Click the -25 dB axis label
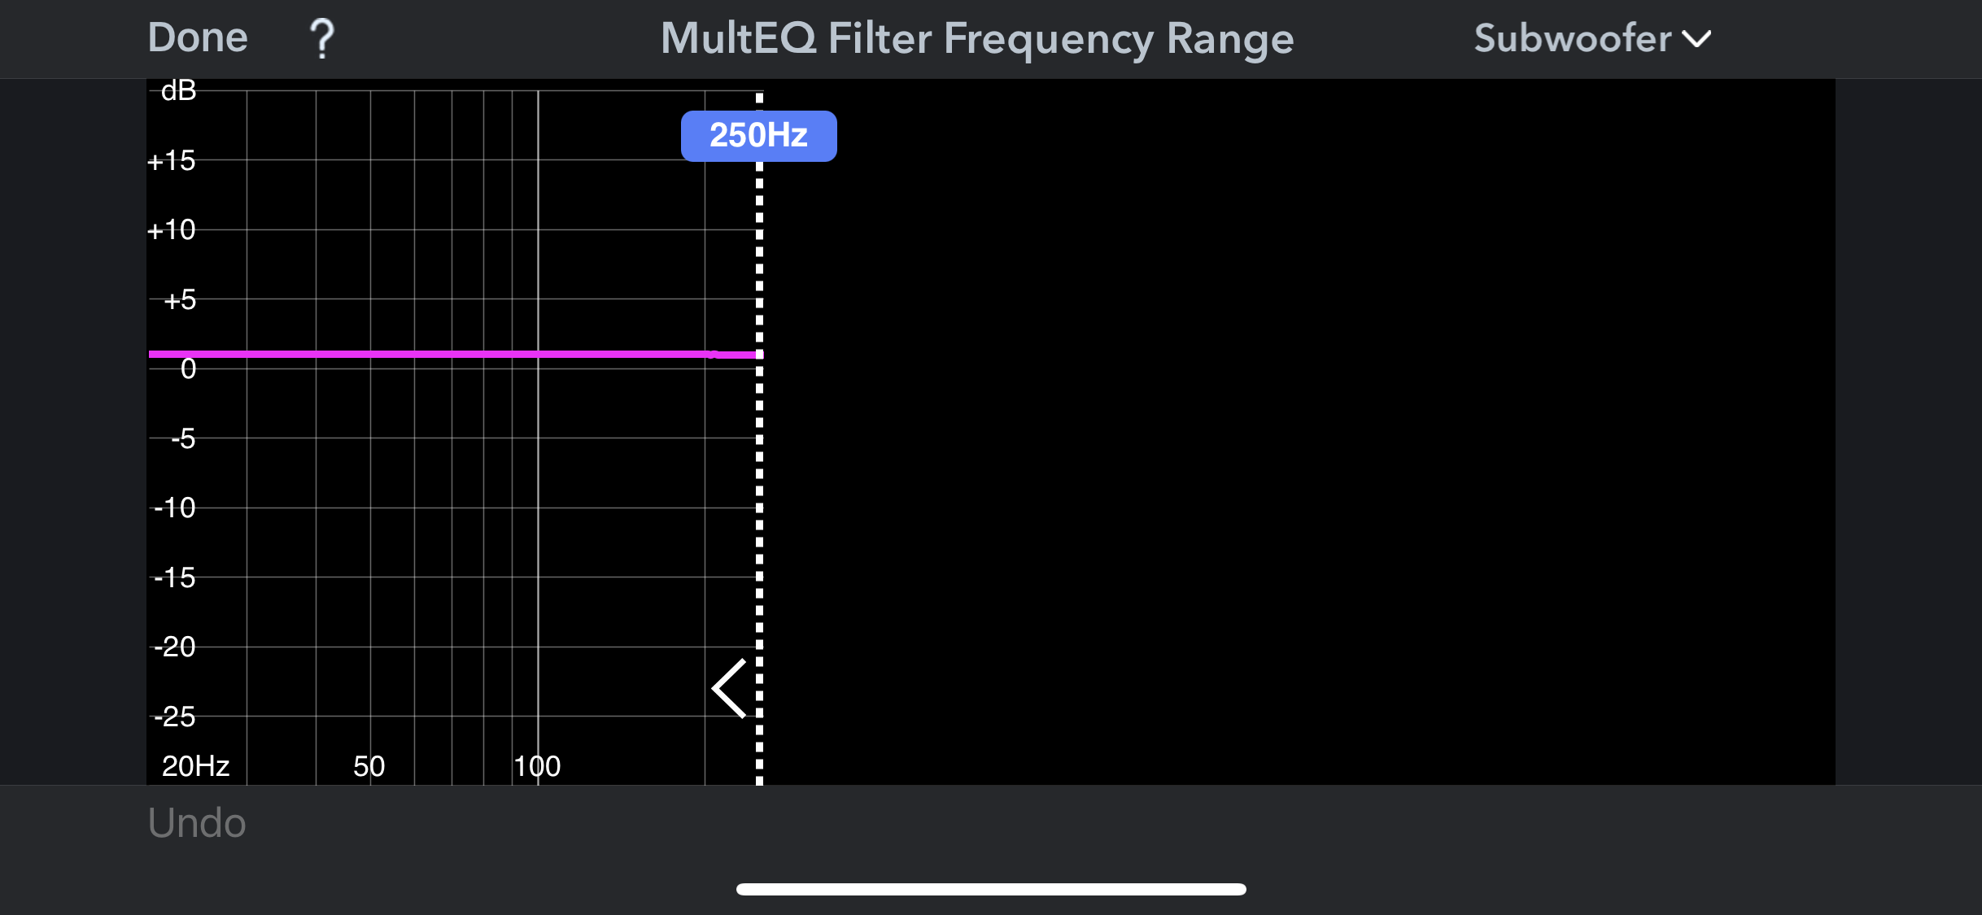 pos(175,717)
